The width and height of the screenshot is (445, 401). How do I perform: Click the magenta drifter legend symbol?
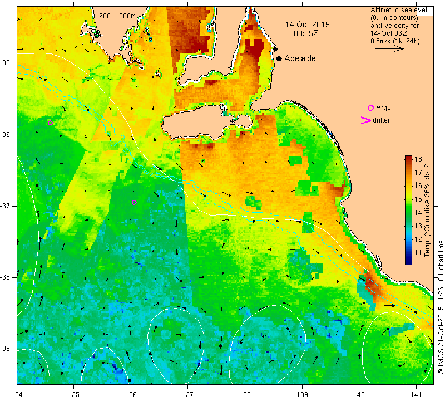click(365, 120)
